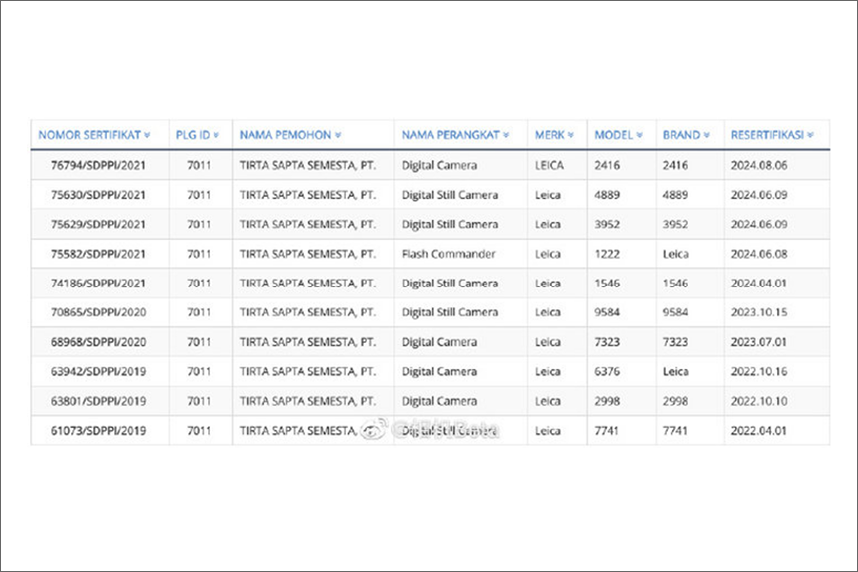This screenshot has height=572, width=858.
Task: Select certificate 63942/SDPPI/2019
Action: [x=98, y=371]
